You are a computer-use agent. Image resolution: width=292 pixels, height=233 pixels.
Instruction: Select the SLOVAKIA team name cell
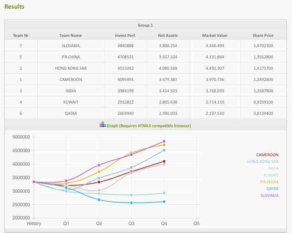(x=71, y=46)
